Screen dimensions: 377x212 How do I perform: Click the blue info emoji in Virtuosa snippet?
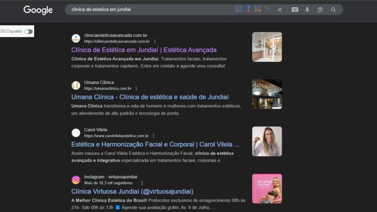click(117, 208)
